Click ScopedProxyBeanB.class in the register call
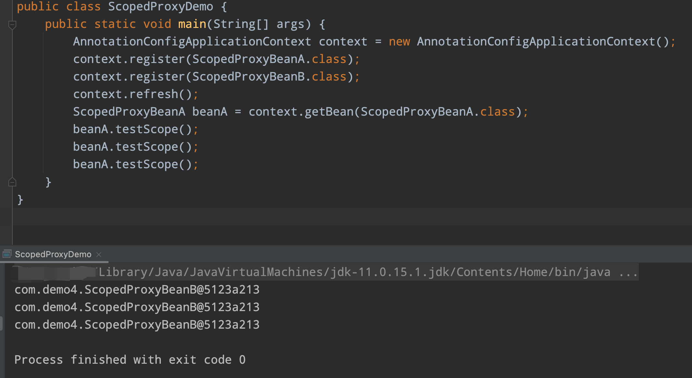692x378 pixels. tap(269, 77)
